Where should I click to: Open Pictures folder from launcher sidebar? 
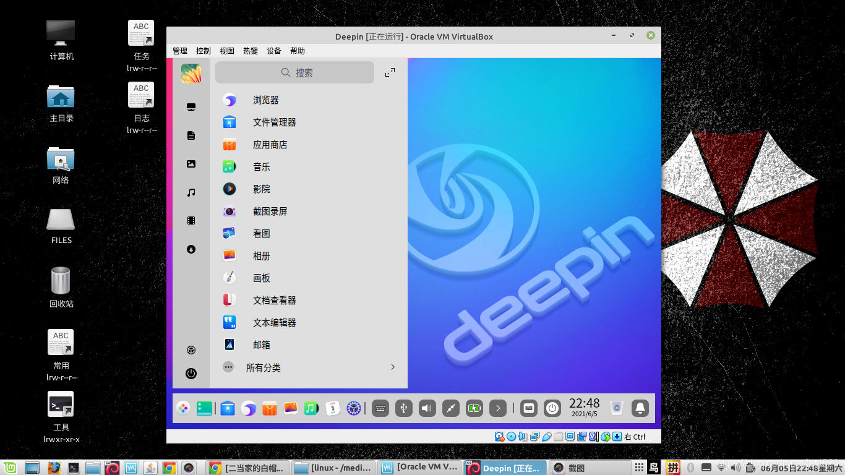[x=191, y=164]
